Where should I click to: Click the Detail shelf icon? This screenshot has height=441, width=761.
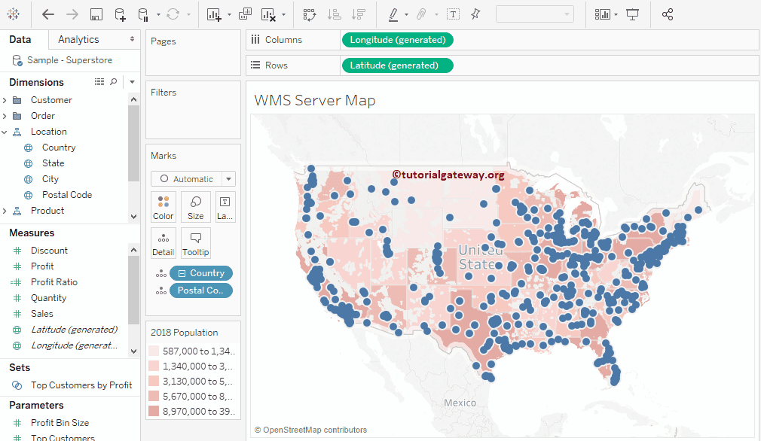[163, 242]
